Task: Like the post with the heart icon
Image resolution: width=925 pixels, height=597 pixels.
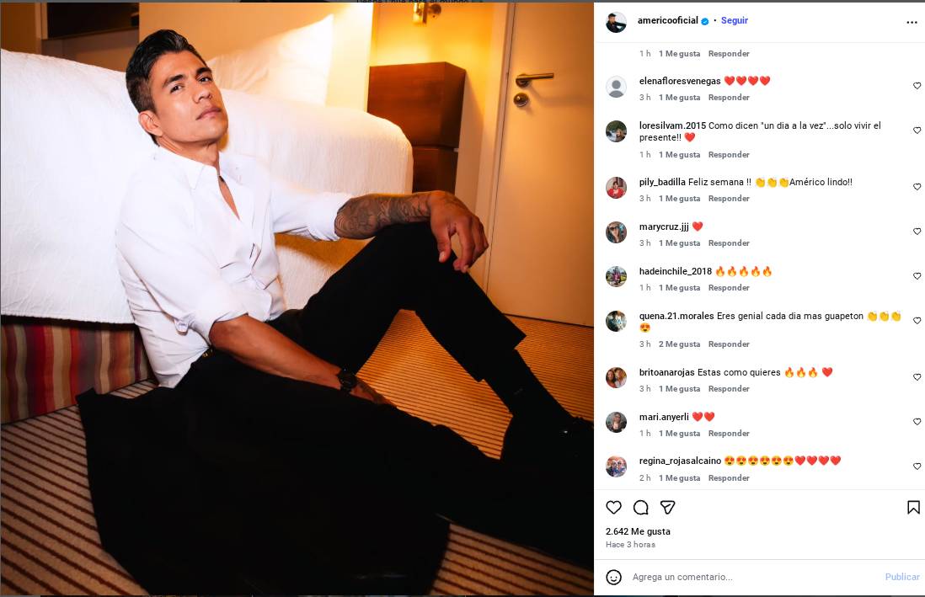Action: (614, 507)
